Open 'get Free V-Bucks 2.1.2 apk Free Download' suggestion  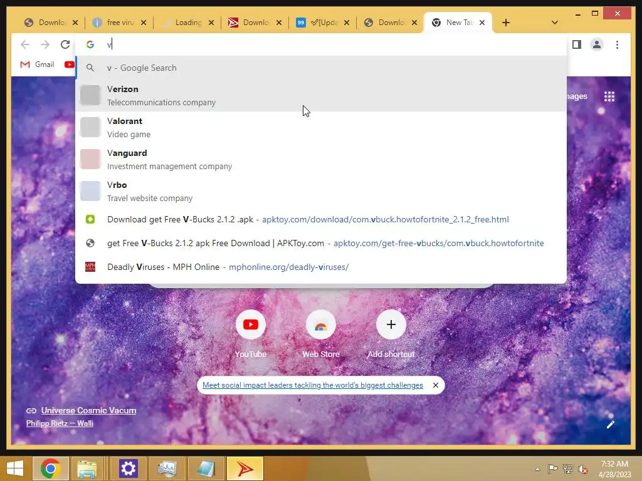click(x=321, y=243)
